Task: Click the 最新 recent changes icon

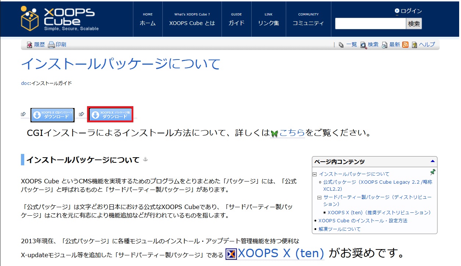Action: tap(385, 45)
